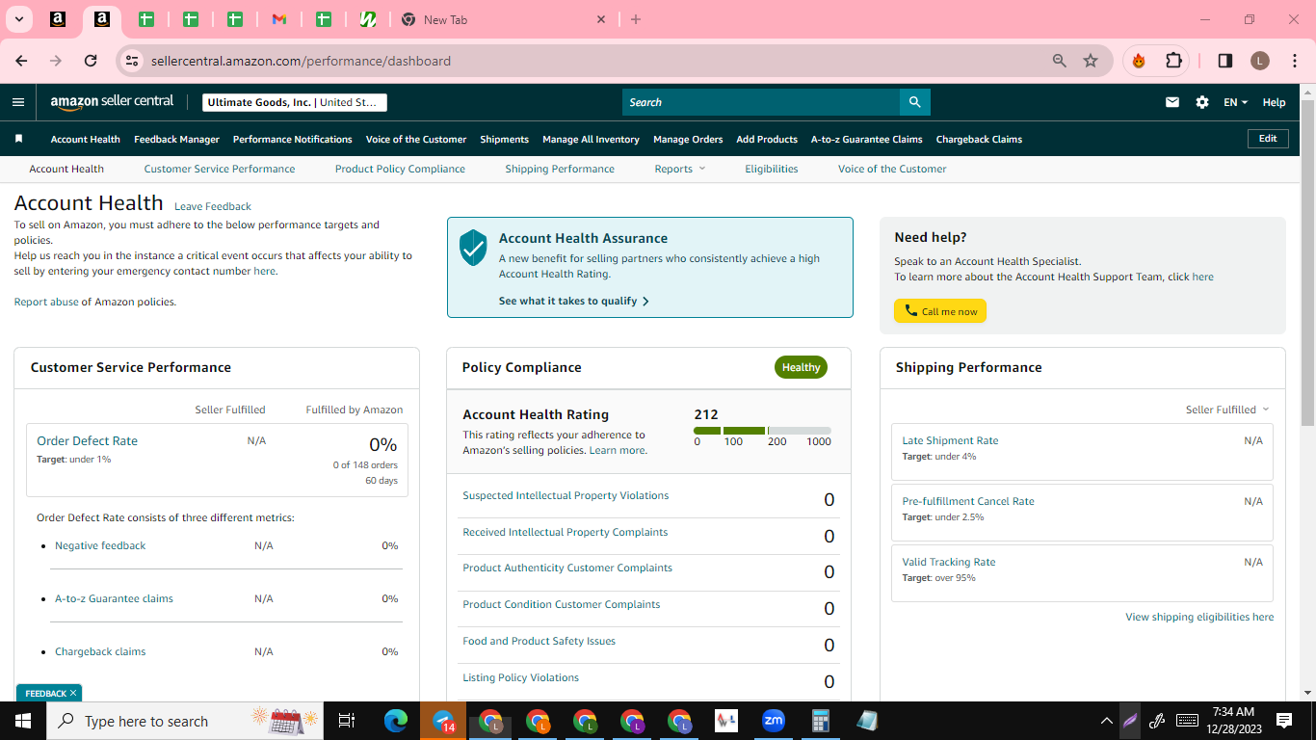Click the Amazon Seller Central logo
Screen dimensions: 1316x740
112,101
